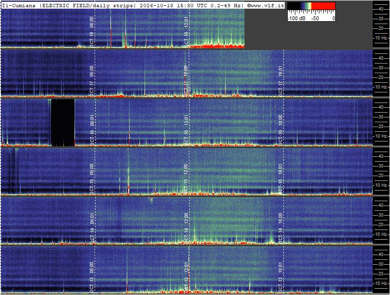Viewport: 390px width, 295px height.
Task: Click the 0 value on the dB legend
Action: pyautogui.click(x=333, y=18)
